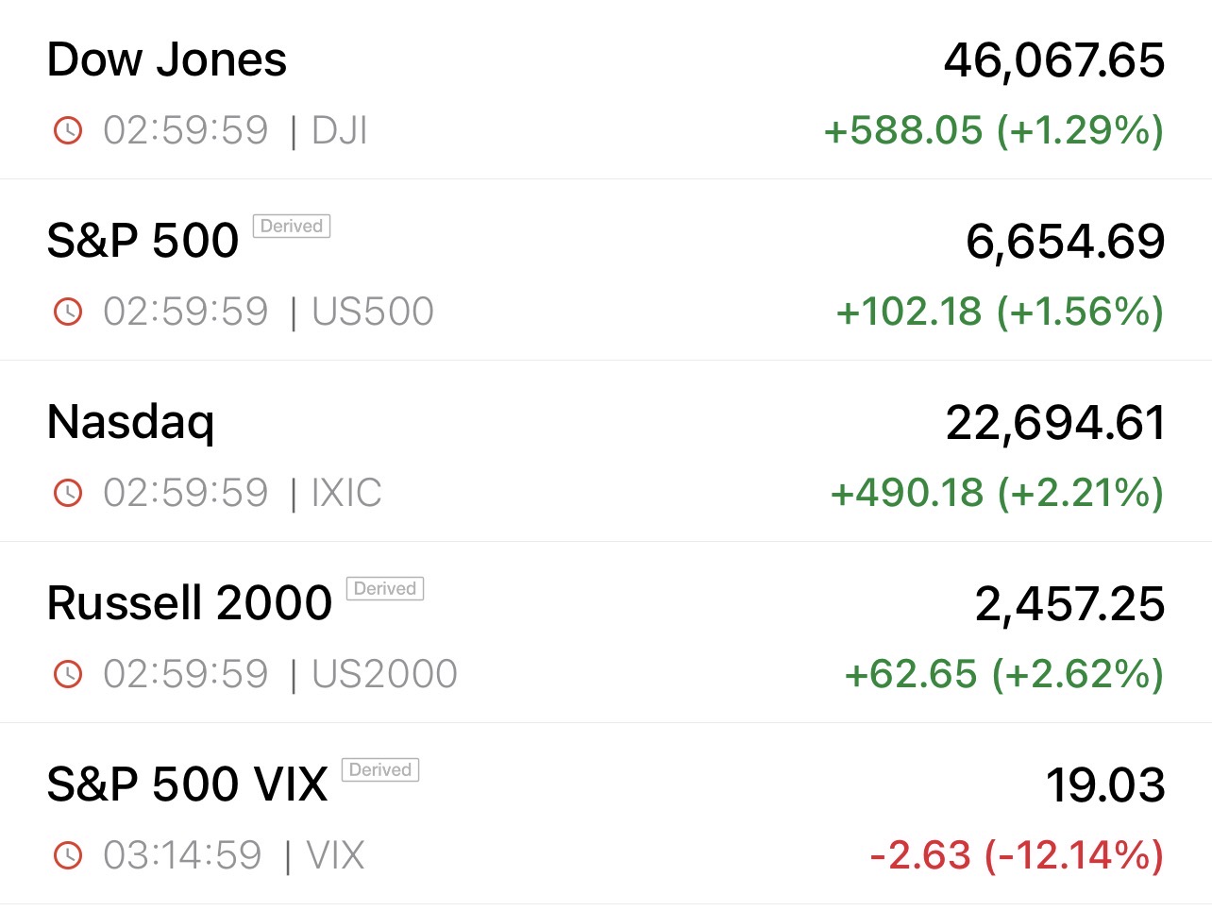Click the Russell 2000 price 2,457.25

click(x=1069, y=604)
